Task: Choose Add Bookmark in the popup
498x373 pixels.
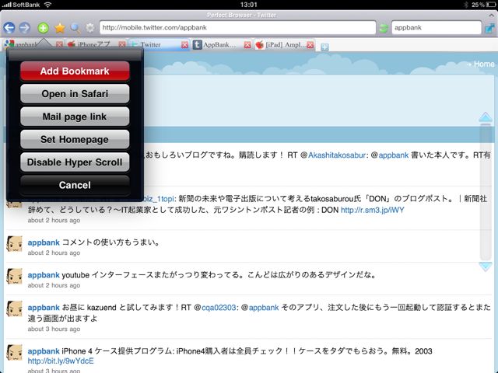Action: (x=75, y=71)
